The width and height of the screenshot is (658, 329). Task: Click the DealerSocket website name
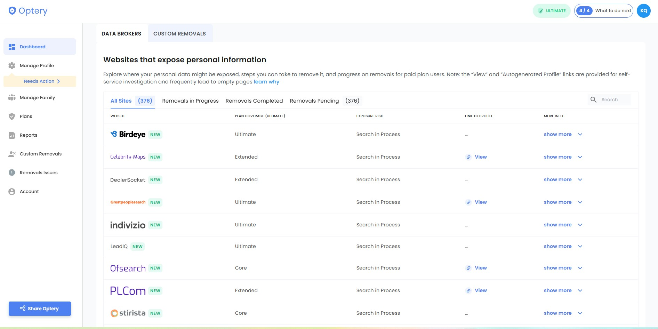pyautogui.click(x=128, y=180)
